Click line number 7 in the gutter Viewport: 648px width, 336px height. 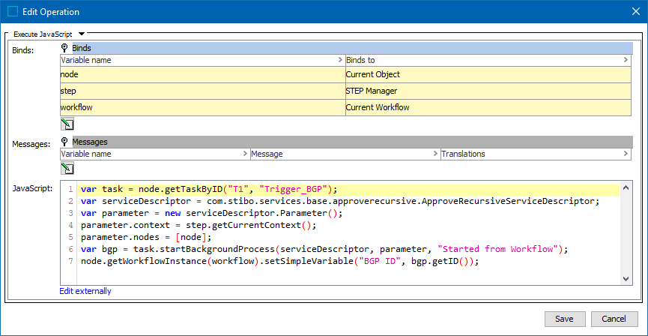coord(70,262)
